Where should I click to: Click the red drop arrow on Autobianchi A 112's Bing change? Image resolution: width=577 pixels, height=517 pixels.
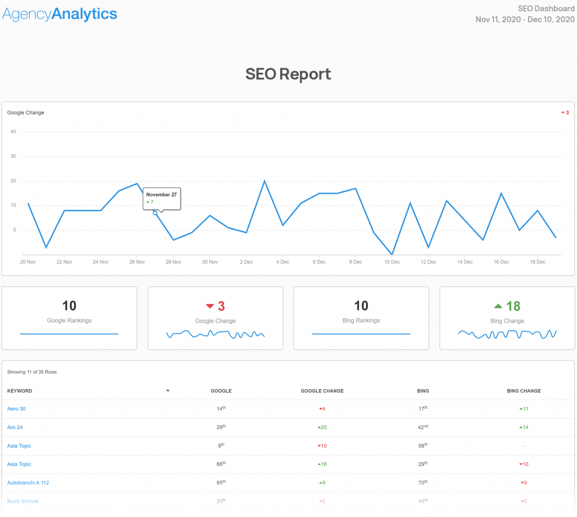tap(521, 483)
